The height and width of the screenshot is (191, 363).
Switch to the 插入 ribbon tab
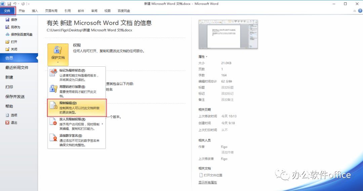tap(35, 11)
